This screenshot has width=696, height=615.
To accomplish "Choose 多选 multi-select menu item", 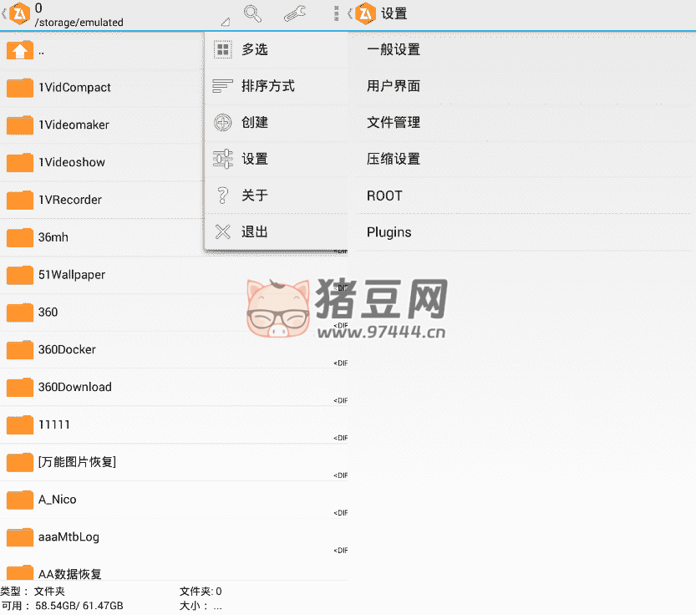I will (276, 50).
